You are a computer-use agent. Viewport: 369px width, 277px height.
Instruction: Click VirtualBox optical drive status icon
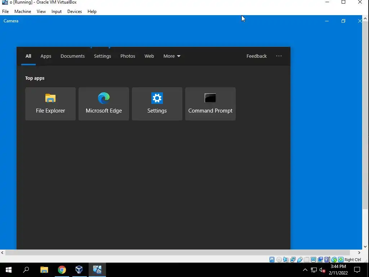coord(279,260)
